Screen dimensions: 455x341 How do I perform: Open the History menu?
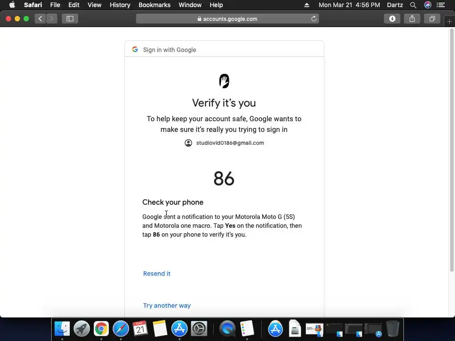click(x=120, y=5)
